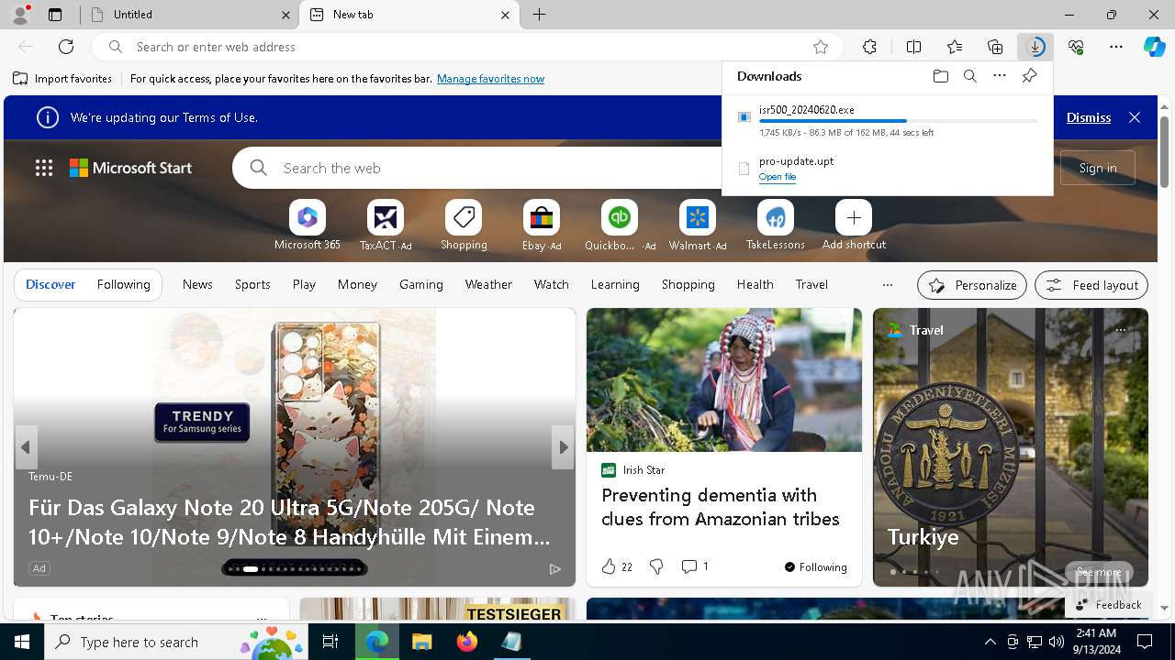The height and width of the screenshot is (660, 1175).
Task: Open the Gaming category
Action: pyautogui.click(x=421, y=285)
